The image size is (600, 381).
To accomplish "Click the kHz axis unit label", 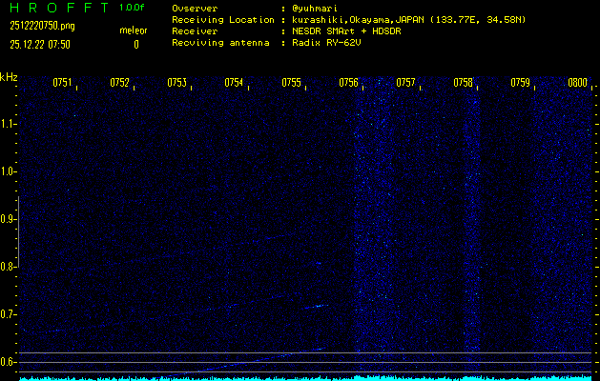I will click(9, 77).
